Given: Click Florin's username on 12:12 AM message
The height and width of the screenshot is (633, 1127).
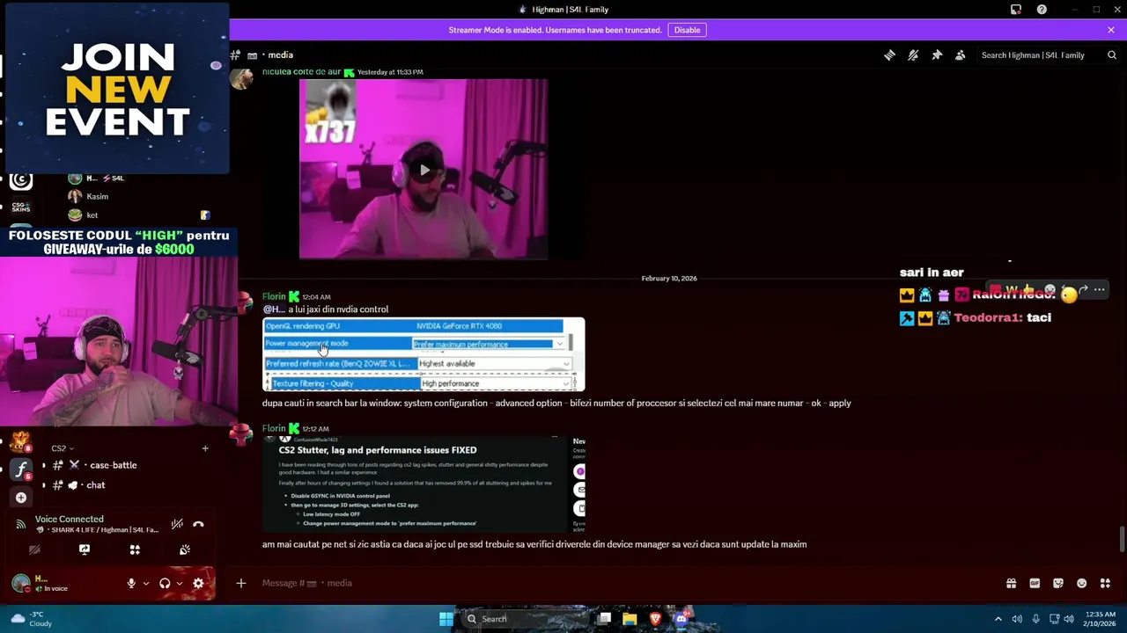Looking at the screenshot, I should [274, 428].
